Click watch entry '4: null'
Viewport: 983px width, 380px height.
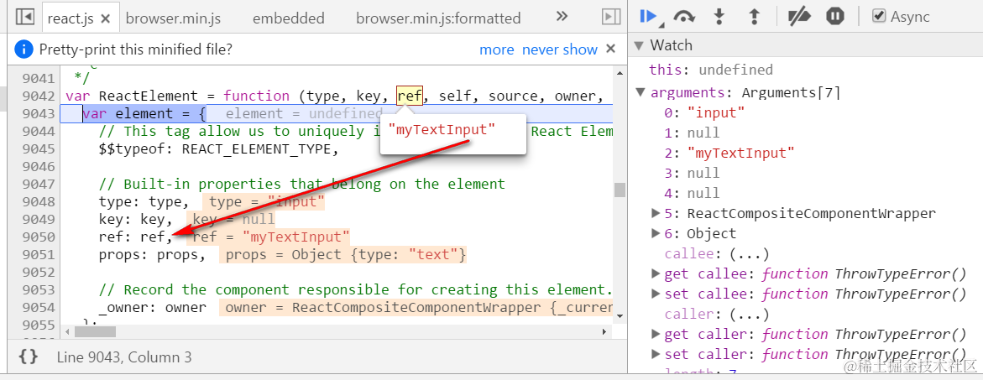(692, 193)
